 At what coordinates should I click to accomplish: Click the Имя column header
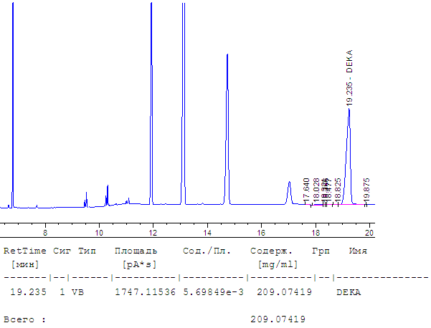click(x=358, y=251)
